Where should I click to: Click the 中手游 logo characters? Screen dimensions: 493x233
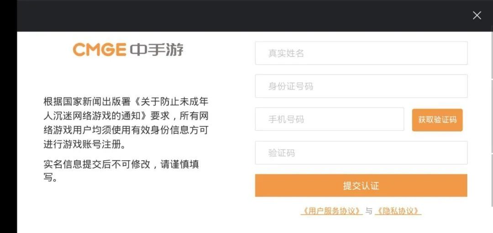coord(157,49)
